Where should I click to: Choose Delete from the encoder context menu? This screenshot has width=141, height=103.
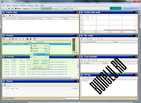click(x=40, y=51)
